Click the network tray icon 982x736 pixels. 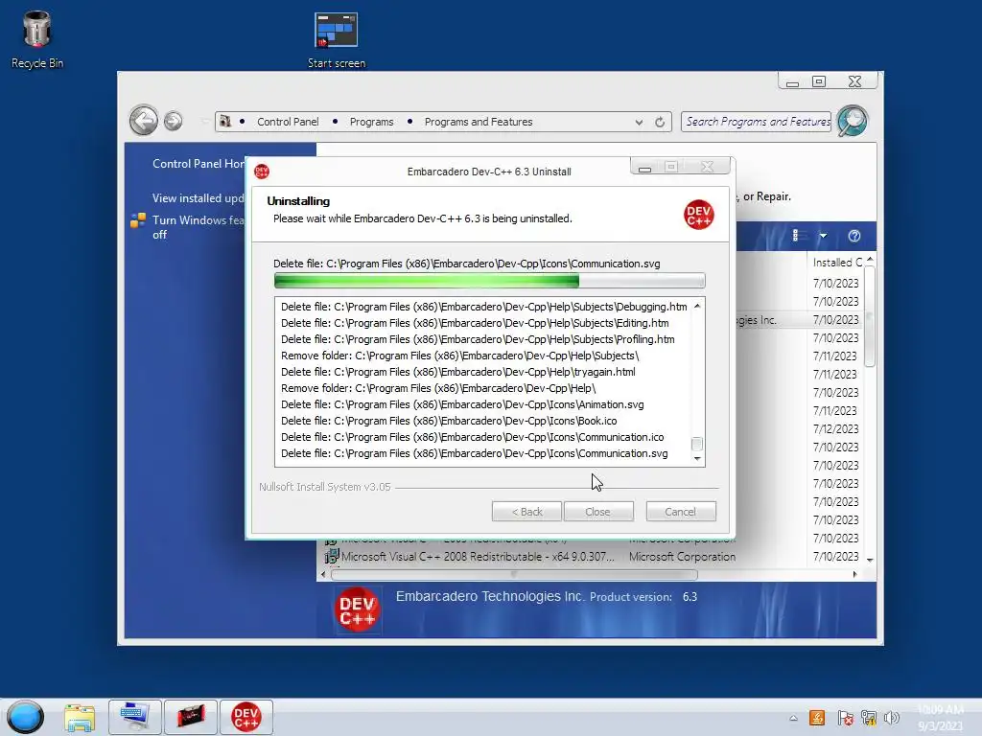point(869,718)
